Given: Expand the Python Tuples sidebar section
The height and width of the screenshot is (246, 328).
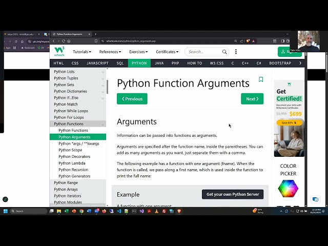Looking at the screenshot, I should 103,78.
